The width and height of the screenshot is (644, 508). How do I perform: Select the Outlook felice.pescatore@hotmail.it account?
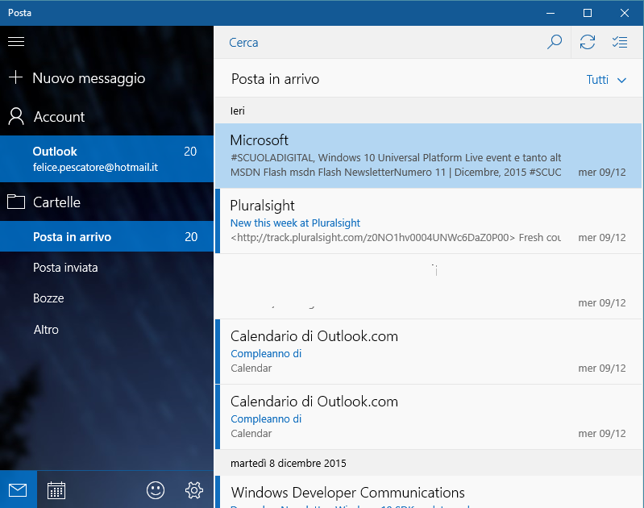click(x=106, y=159)
